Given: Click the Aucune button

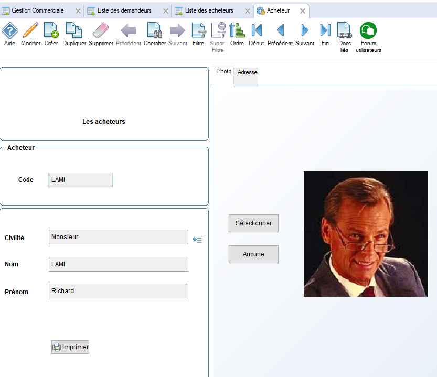Looking at the screenshot, I should tap(253, 254).
